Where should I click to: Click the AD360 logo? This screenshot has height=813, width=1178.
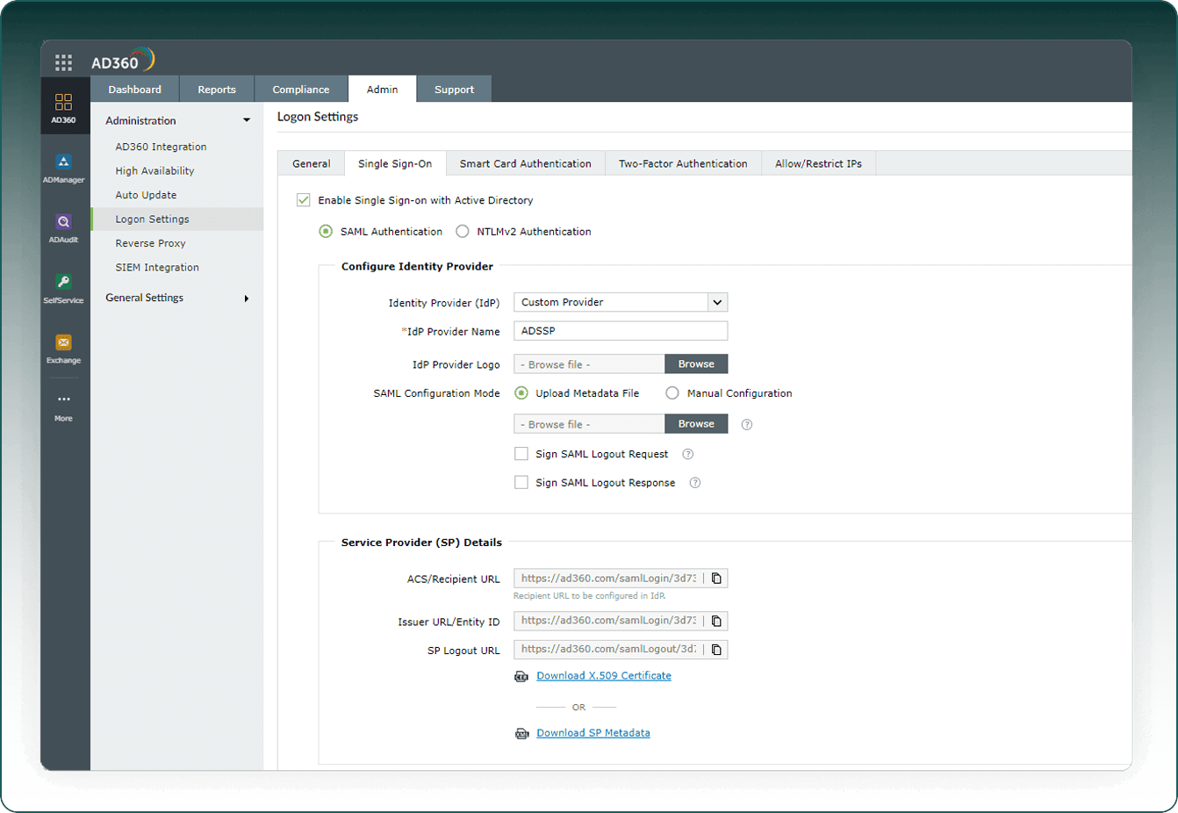(x=123, y=61)
